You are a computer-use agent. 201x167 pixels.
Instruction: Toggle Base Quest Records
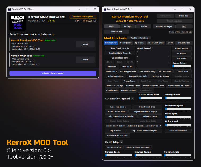pos(120,48)
